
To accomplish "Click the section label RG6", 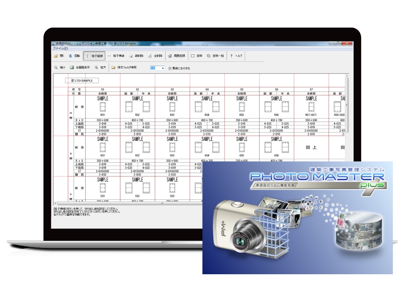I will [x=277, y=115].
